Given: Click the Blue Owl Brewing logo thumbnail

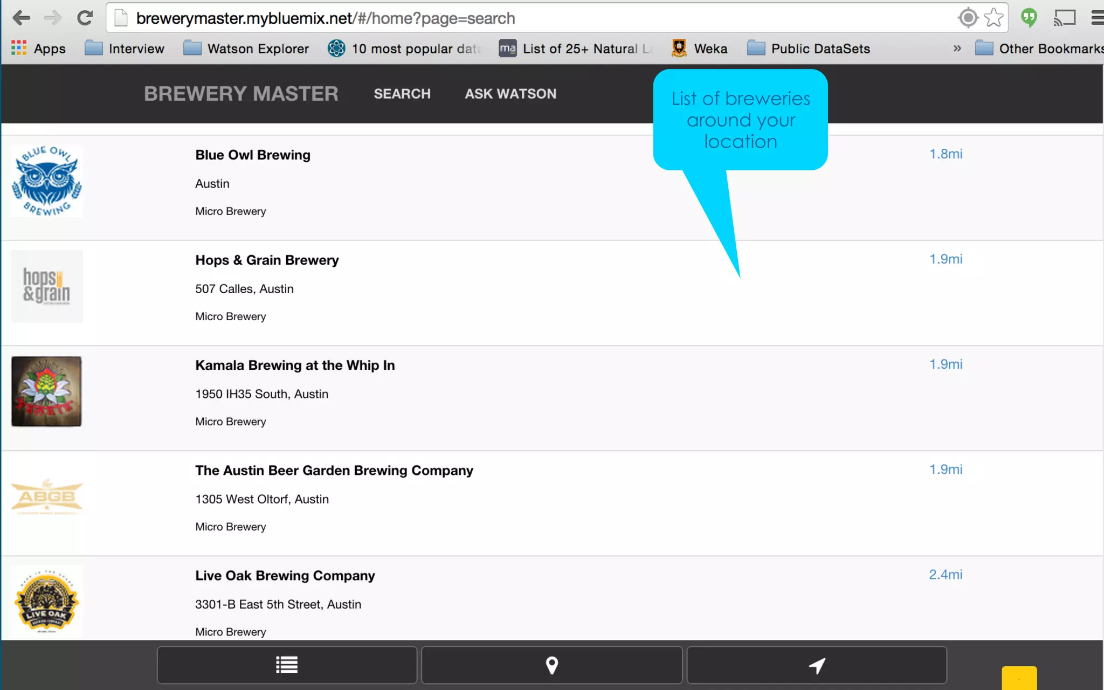Looking at the screenshot, I should tap(47, 181).
